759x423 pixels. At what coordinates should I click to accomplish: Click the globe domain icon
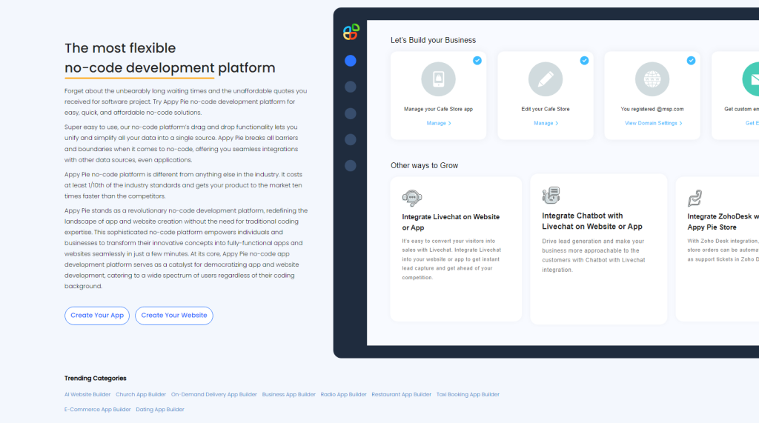pos(652,79)
